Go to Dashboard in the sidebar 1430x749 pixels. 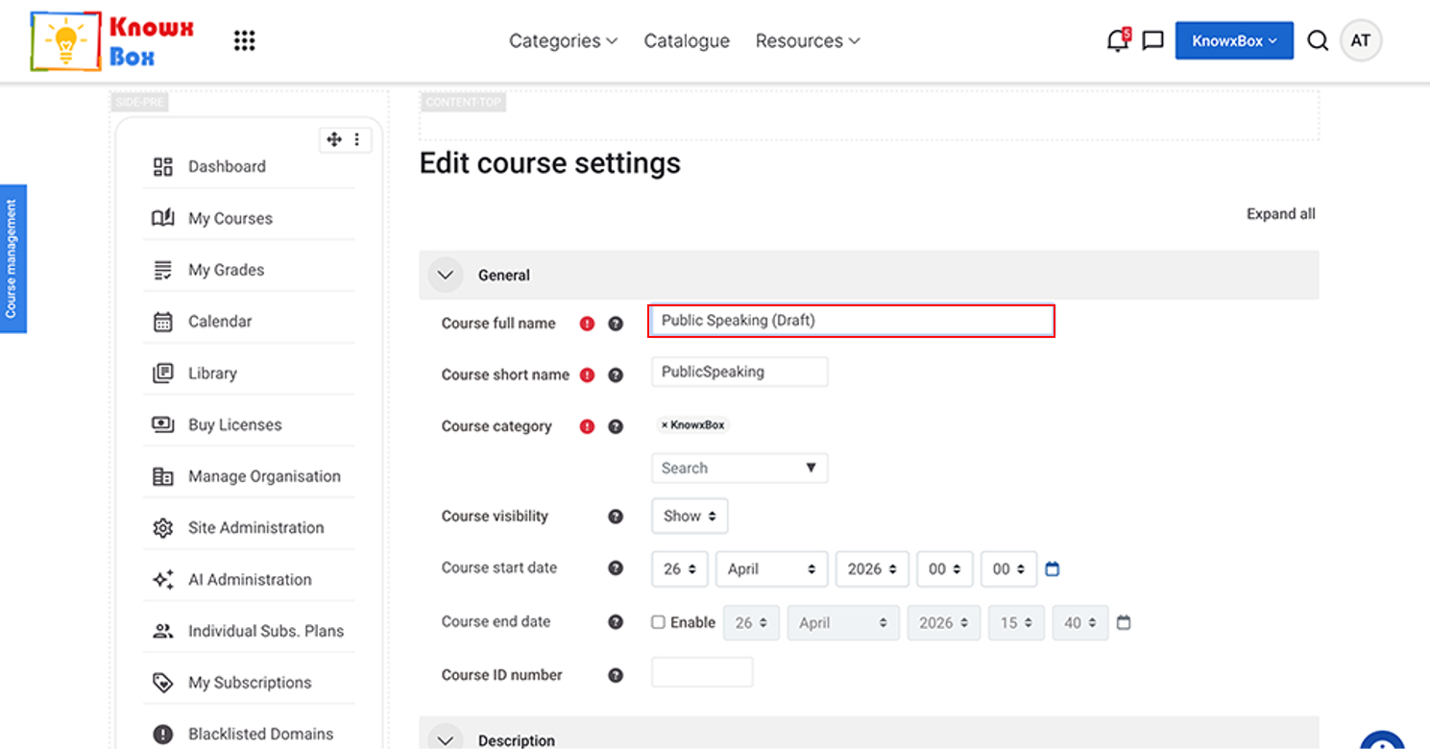(x=227, y=167)
